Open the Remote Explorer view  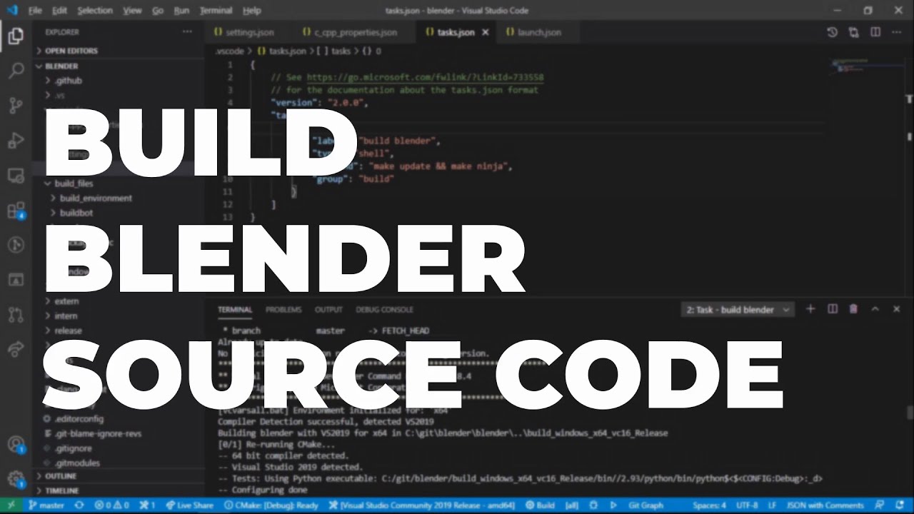pyautogui.click(x=16, y=176)
